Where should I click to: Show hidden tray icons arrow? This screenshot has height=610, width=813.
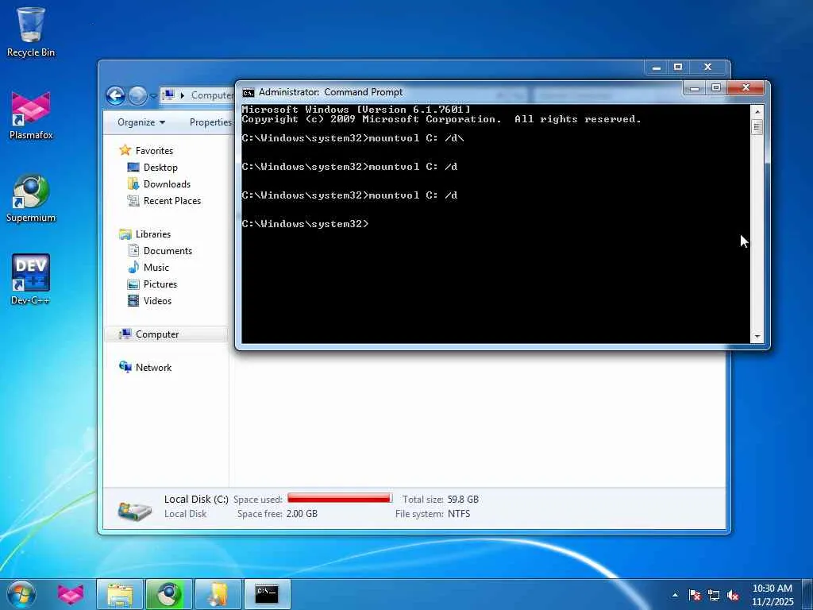[675, 595]
